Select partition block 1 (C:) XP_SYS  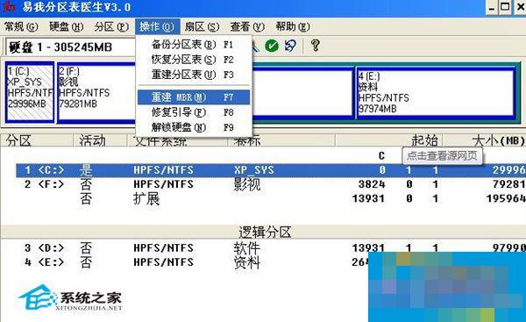tap(30, 92)
